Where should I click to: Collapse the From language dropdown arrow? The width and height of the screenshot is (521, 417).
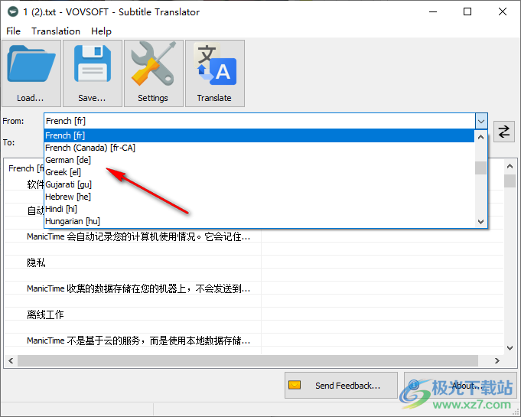tap(481, 122)
